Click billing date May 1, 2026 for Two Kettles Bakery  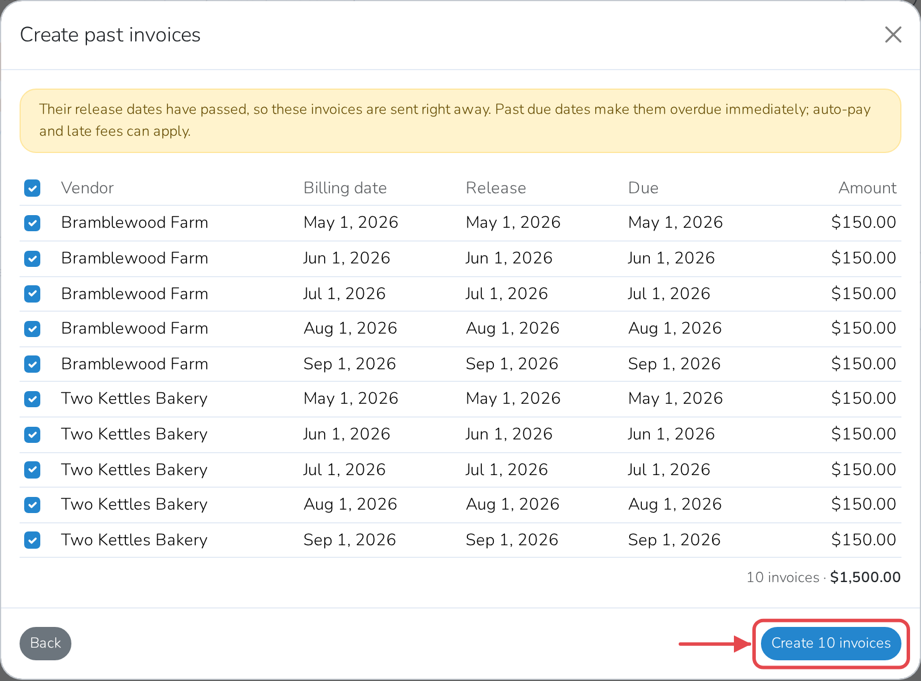tap(351, 399)
